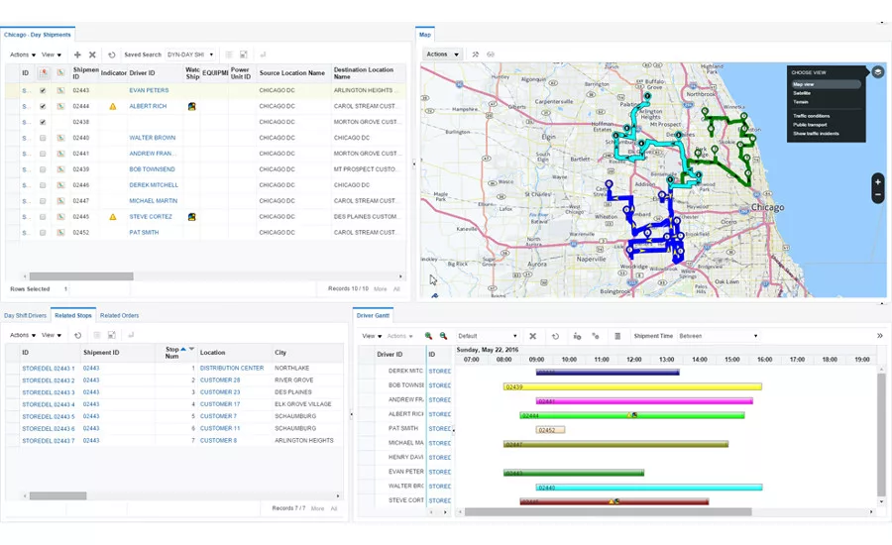Sort by Stop Num column header
Screen dimensions: 892x545
171,352
